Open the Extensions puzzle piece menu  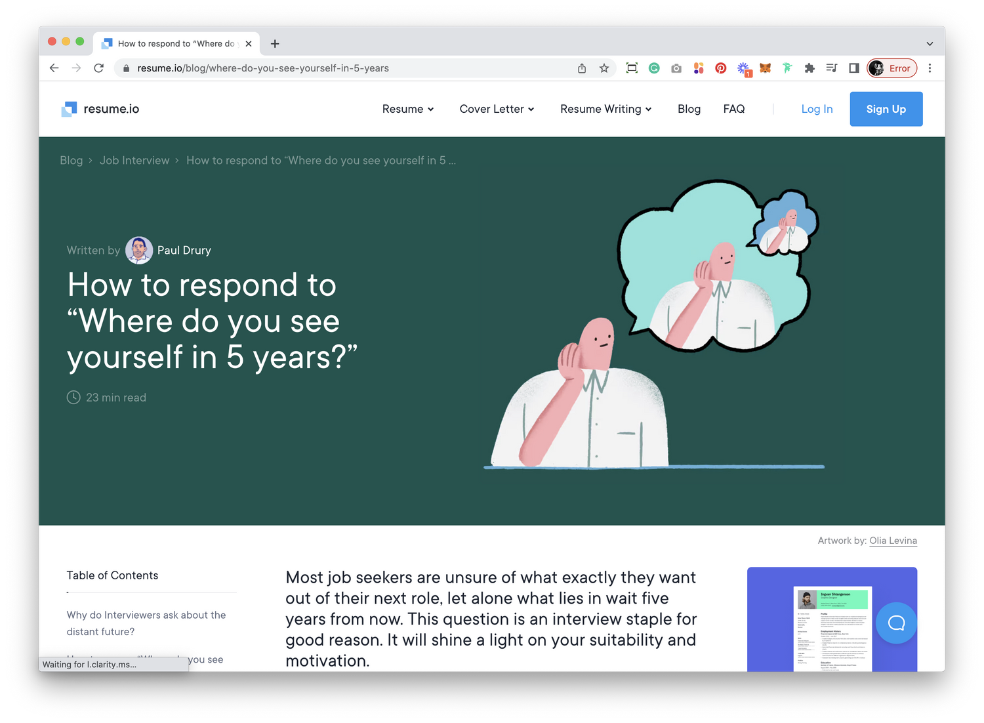click(x=810, y=68)
